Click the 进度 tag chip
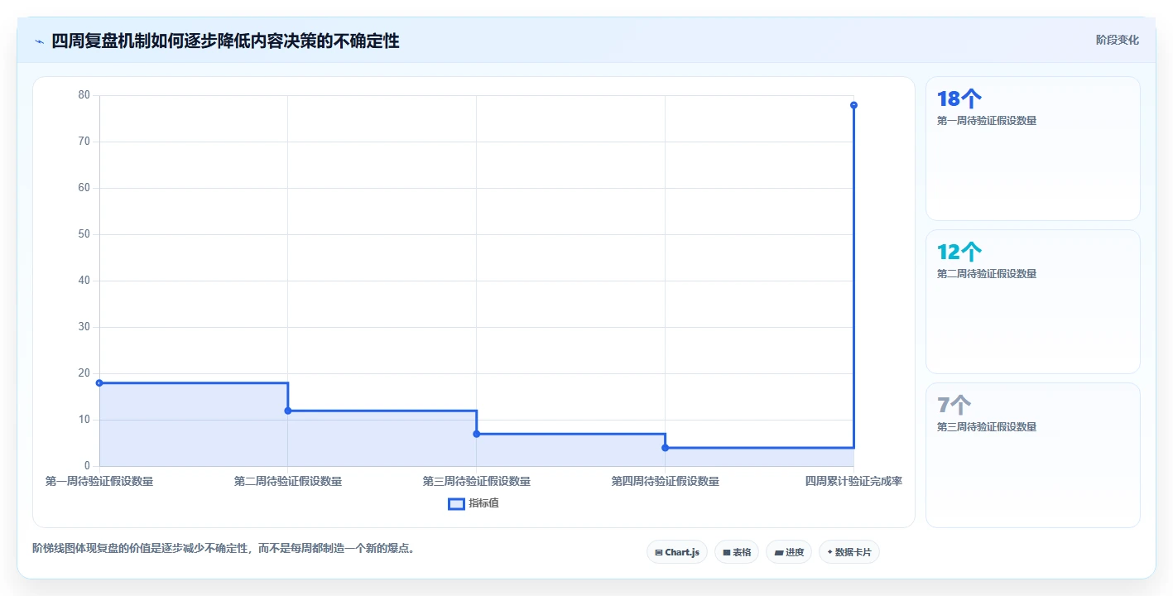The image size is (1173, 596). (x=789, y=552)
